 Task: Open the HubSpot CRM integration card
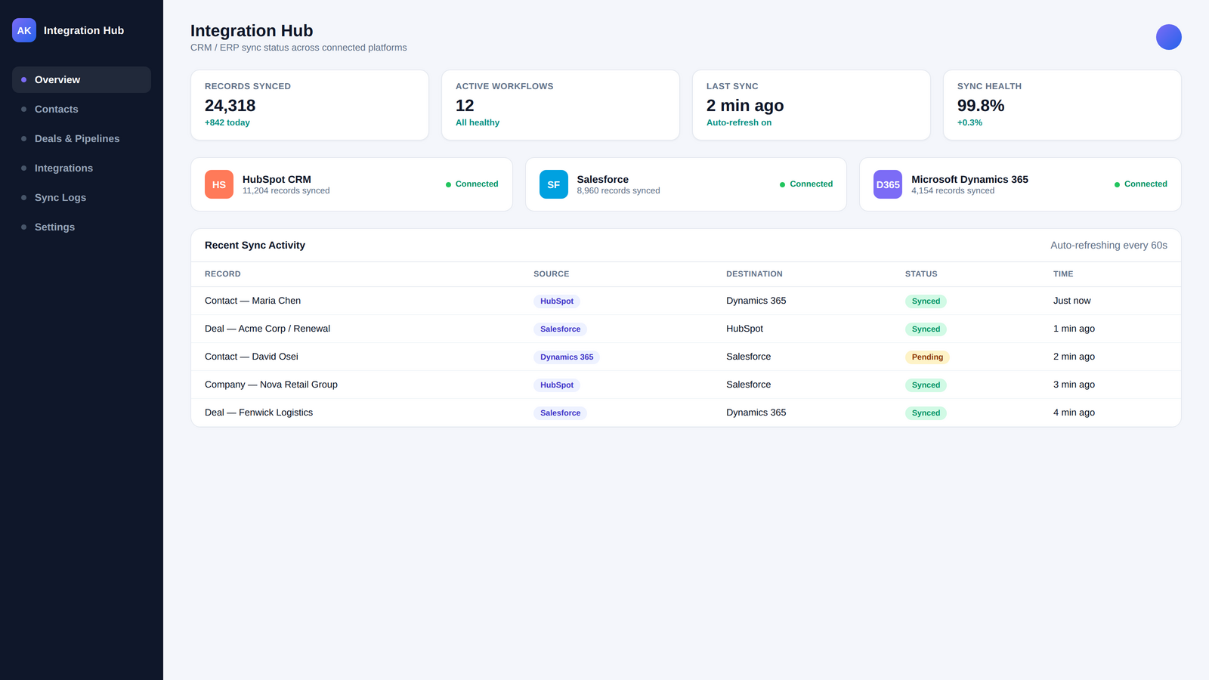pyautogui.click(x=351, y=184)
